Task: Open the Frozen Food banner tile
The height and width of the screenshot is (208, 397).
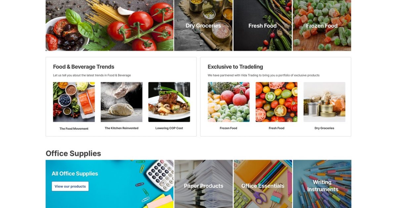Action: [x=322, y=25]
